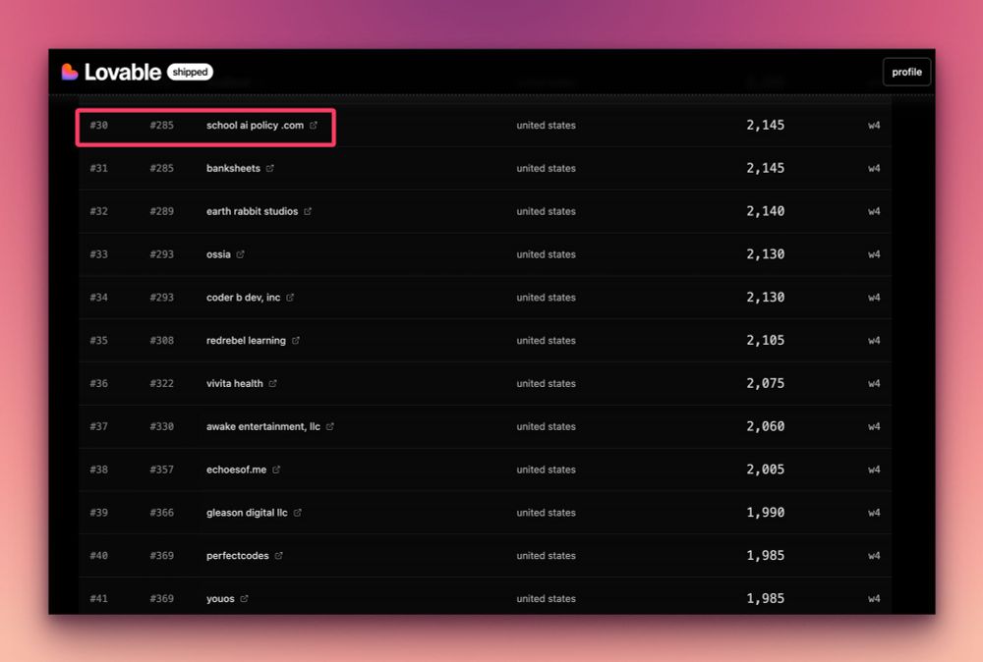This screenshot has height=662, width=983.
Task: Open coder b dev, inc external link icon
Action: (x=290, y=298)
